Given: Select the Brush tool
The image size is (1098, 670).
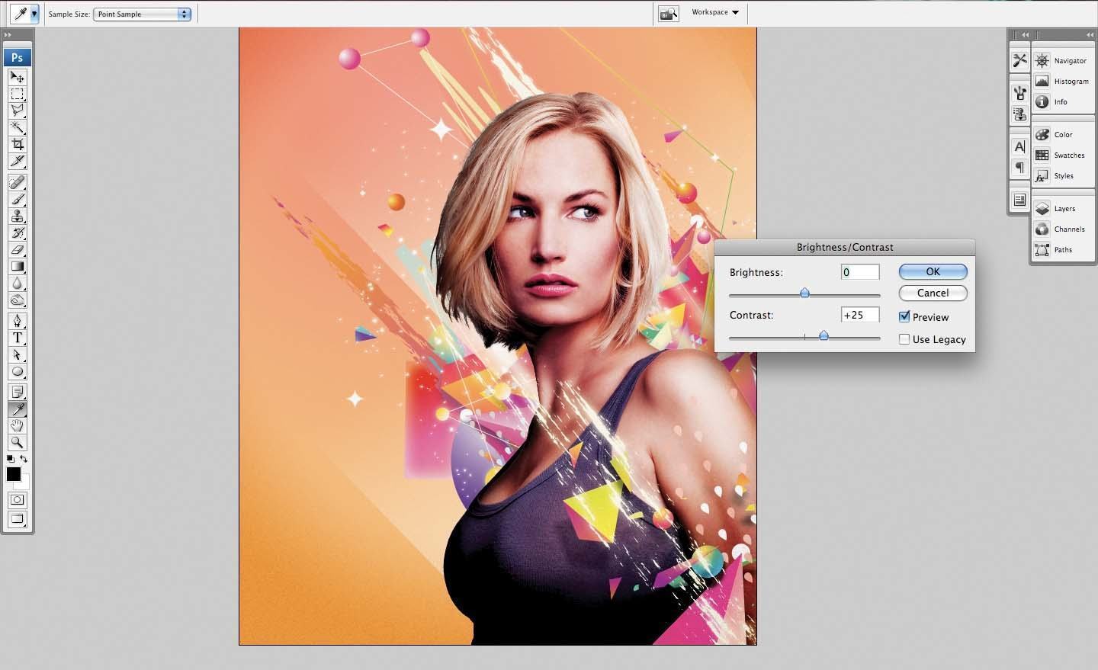Looking at the screenshot, I should (x=17, y=199).
